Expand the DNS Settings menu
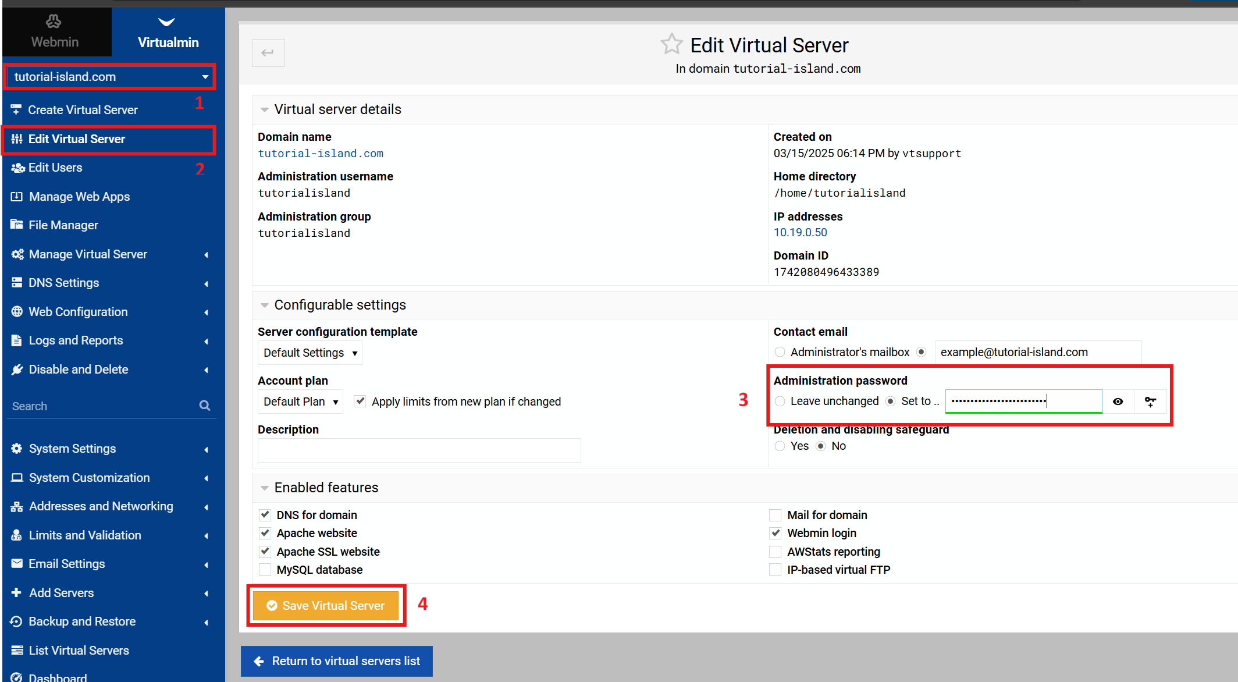The width and height of the screenshot is (1238, 682). [64, 283]
